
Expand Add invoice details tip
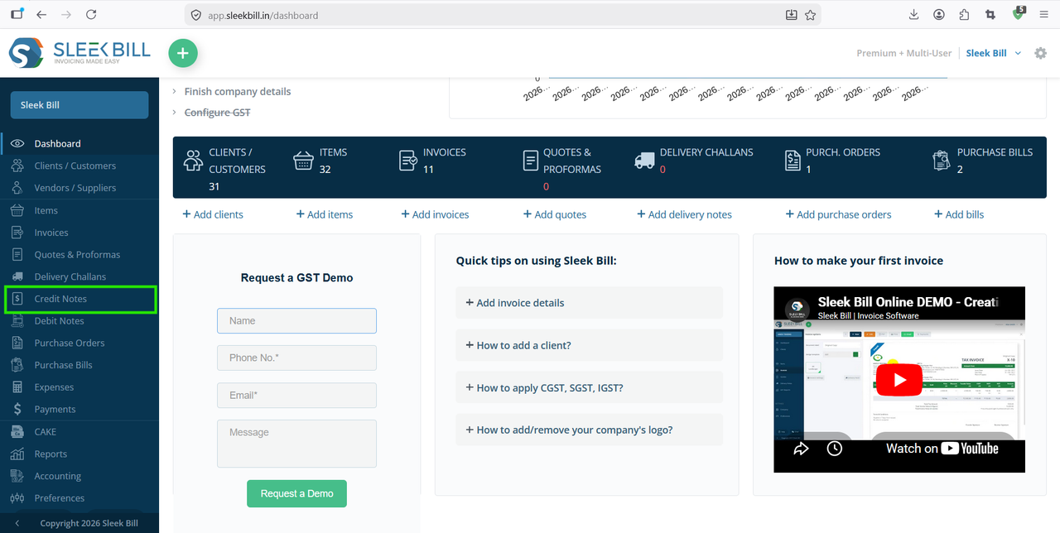[x=589, y=303]
